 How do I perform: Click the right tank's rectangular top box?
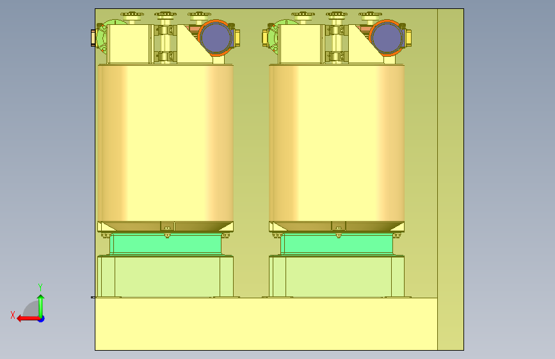pos(301,44)
